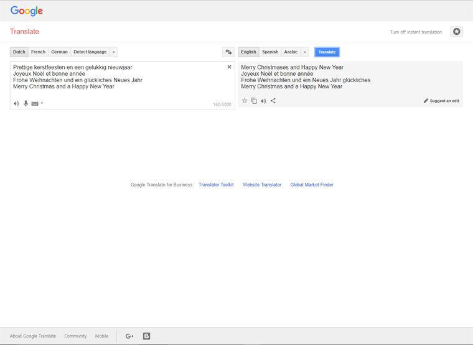Viewport: 473px width, 345px height.
Task: Clear the source text with the X
Action: click(x=229, y=67)
